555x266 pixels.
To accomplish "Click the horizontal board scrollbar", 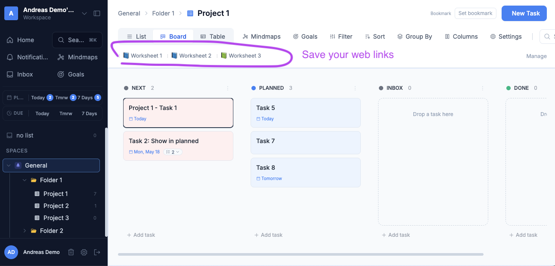I will coord(301,254).
